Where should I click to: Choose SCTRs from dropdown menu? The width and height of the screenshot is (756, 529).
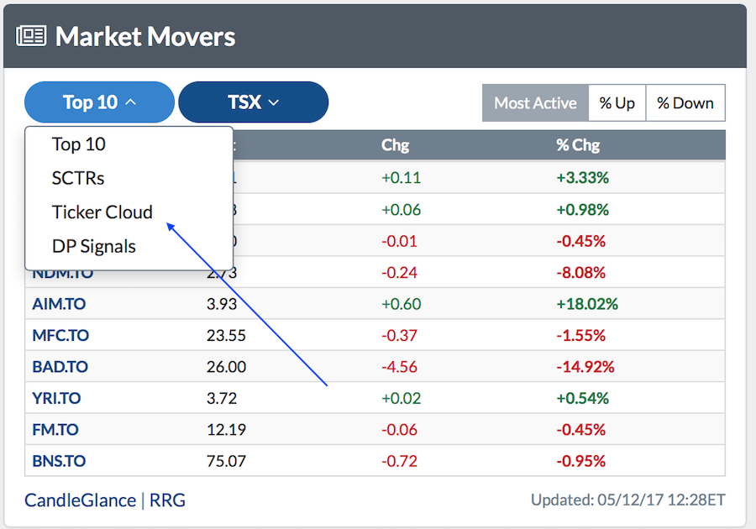tap(78, 178)
